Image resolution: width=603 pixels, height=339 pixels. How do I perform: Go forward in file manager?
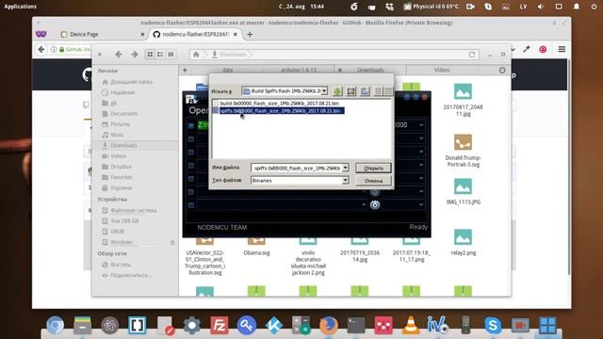coord(134,55)
